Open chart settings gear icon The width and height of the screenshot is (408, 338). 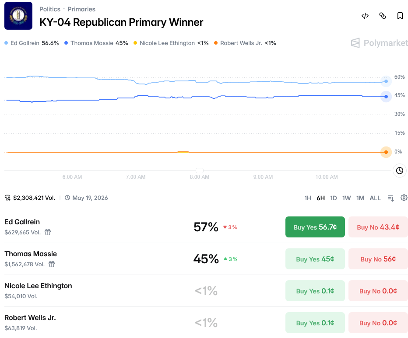pos(404,198)
